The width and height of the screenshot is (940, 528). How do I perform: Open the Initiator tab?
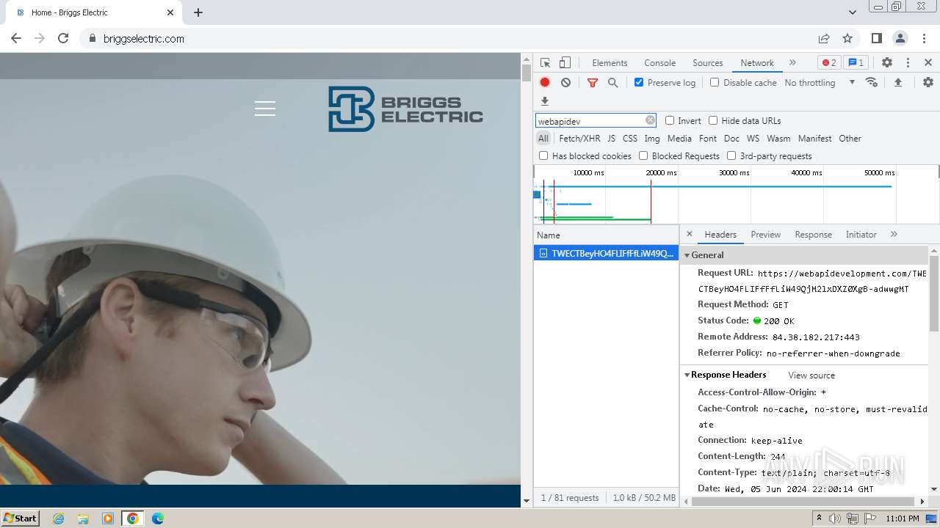pos(861,235)
